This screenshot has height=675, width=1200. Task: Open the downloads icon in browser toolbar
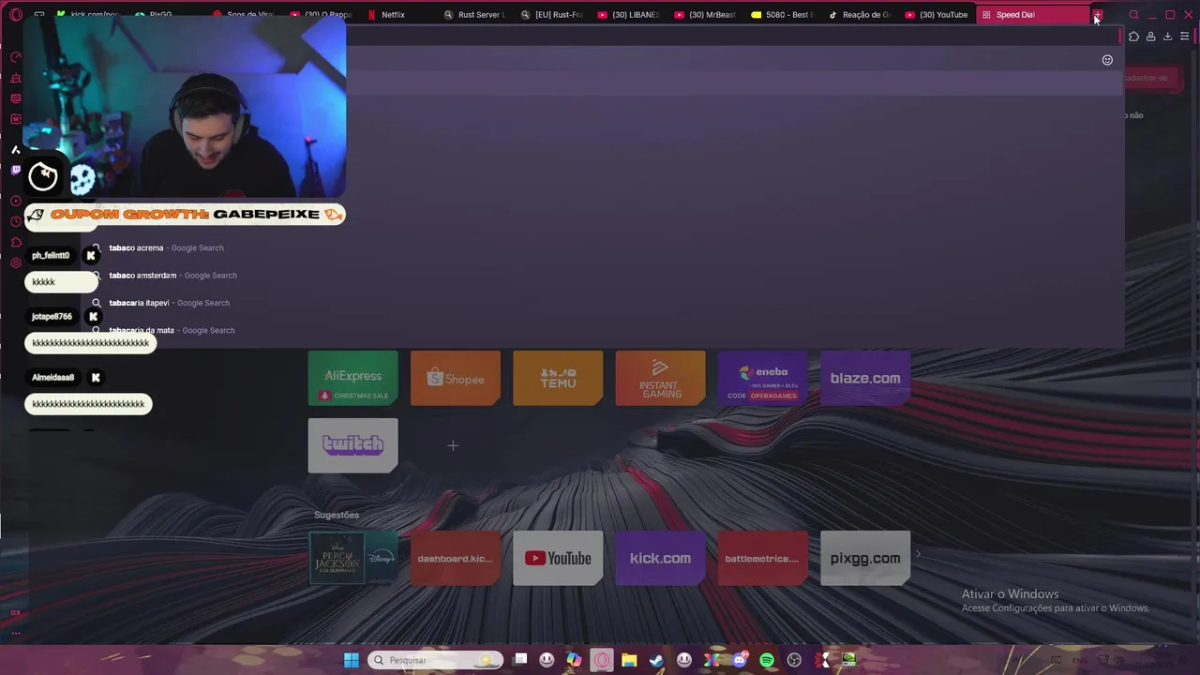click(x=1167, y=37)
